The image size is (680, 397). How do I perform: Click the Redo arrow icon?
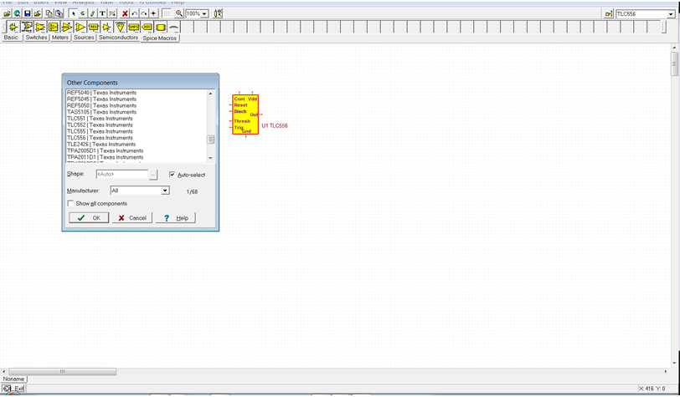point(143,14)
